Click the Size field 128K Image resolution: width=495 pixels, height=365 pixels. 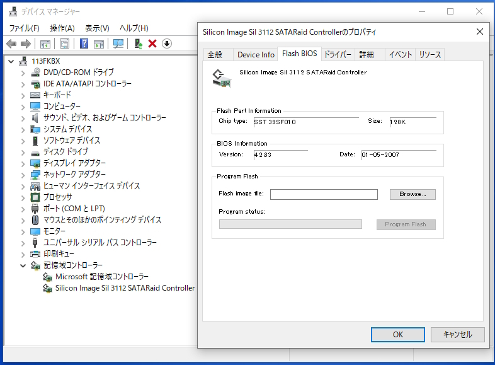point(413,122)
